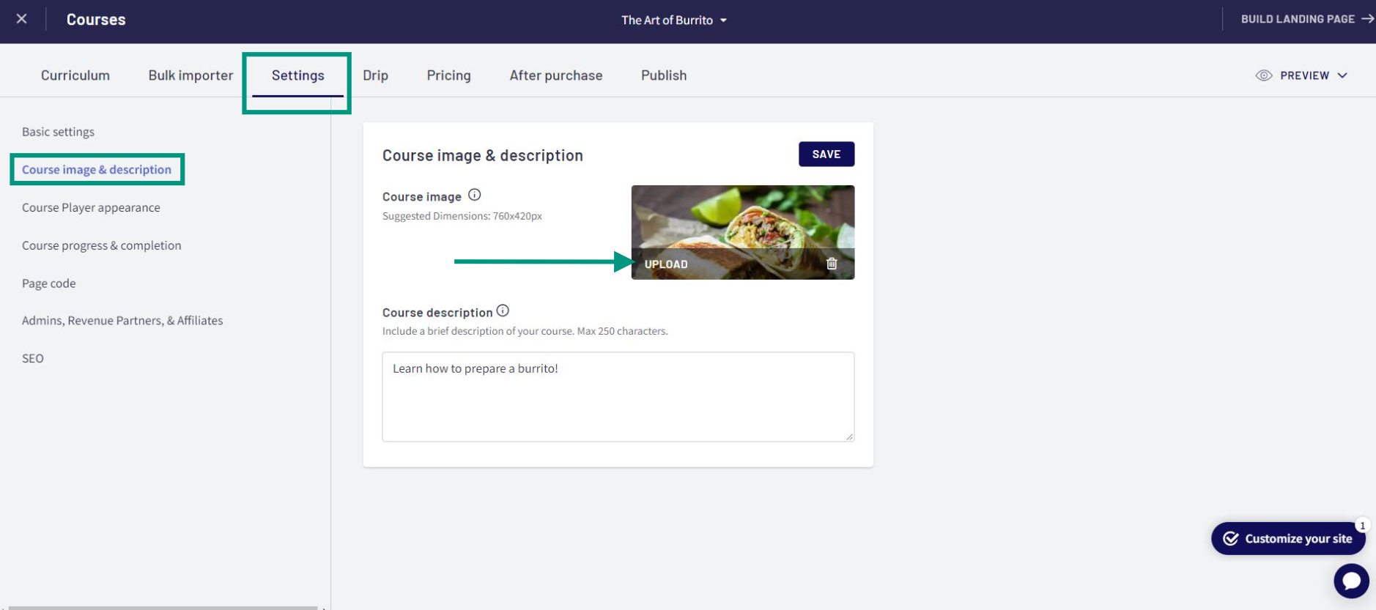The height and width of the screenshot is (610, 1376).
Task: Click the Build Landing Page arrow icon
Action: click(1367, 19)
